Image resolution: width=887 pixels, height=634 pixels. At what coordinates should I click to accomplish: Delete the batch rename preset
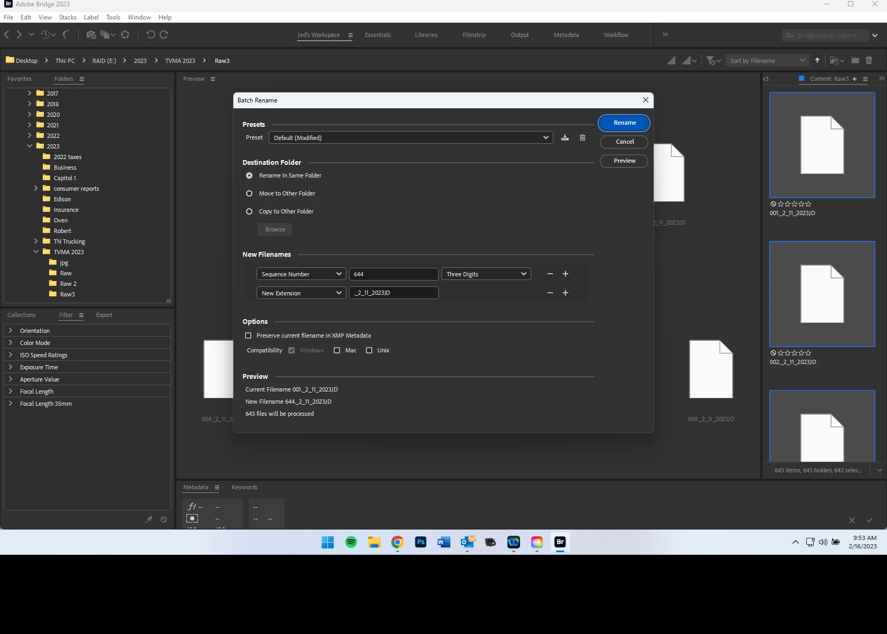point(582,137)
